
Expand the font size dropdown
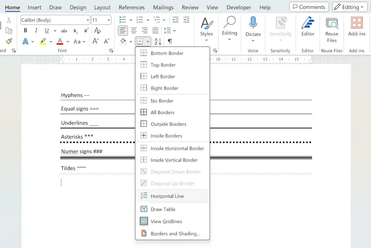pyautogui.click(x=109, y=20)
